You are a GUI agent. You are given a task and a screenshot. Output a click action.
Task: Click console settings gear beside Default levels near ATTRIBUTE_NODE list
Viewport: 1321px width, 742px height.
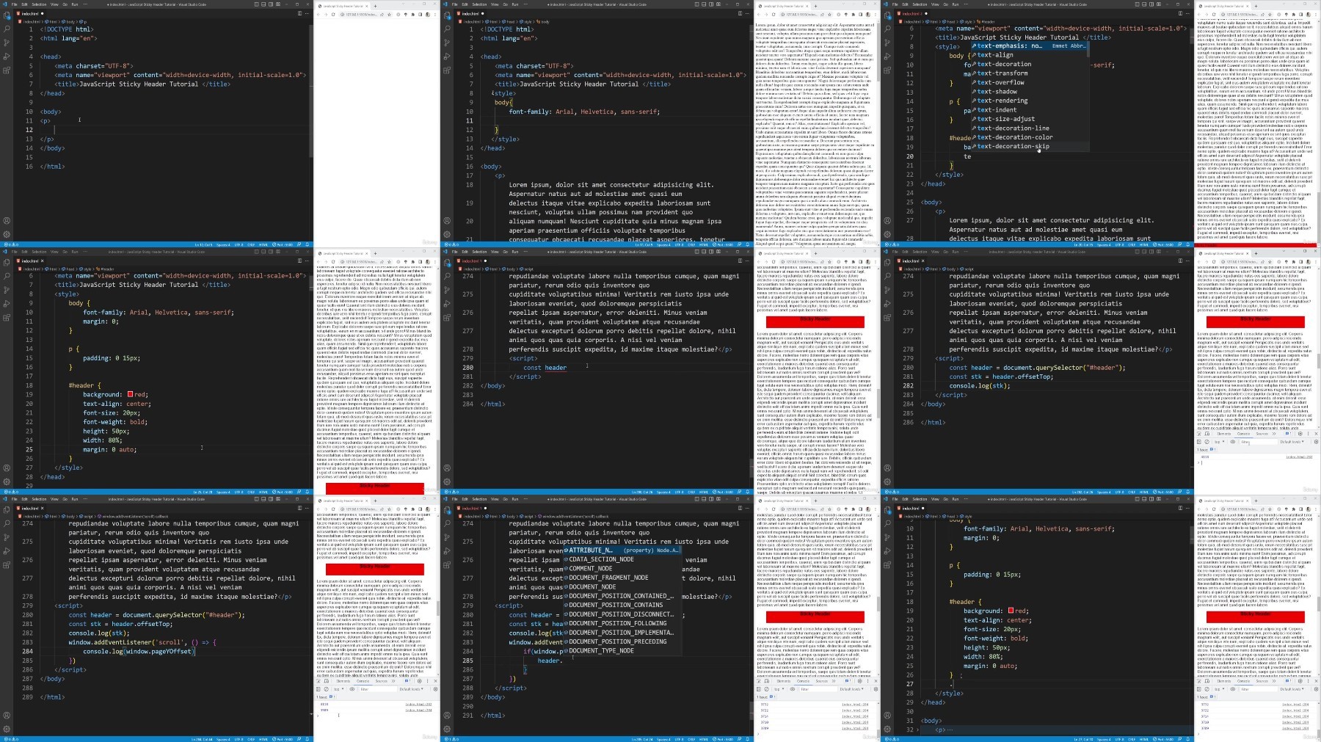coord(876,689)
